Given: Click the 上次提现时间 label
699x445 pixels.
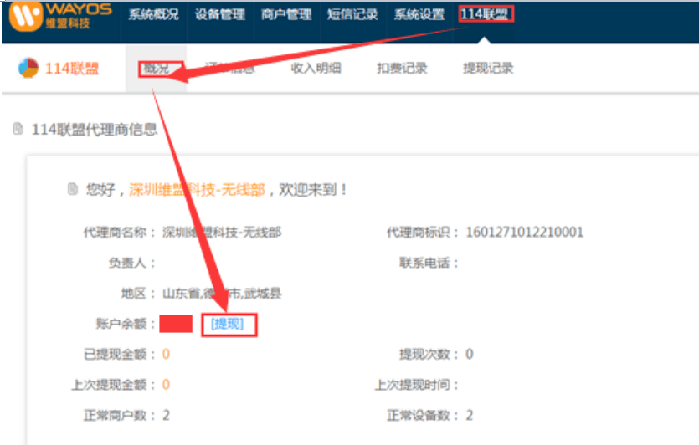Looking at the screenshot, I should click(416, 385).
